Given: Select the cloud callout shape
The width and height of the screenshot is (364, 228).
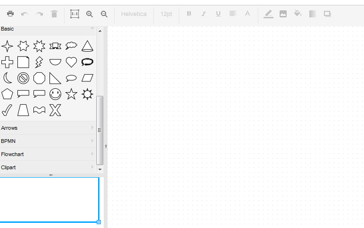Looking at the screenshot, I should coord(71,46).
